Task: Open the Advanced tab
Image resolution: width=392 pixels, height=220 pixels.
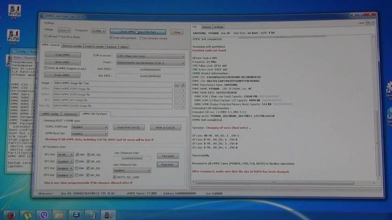Action: pos(70,114)
